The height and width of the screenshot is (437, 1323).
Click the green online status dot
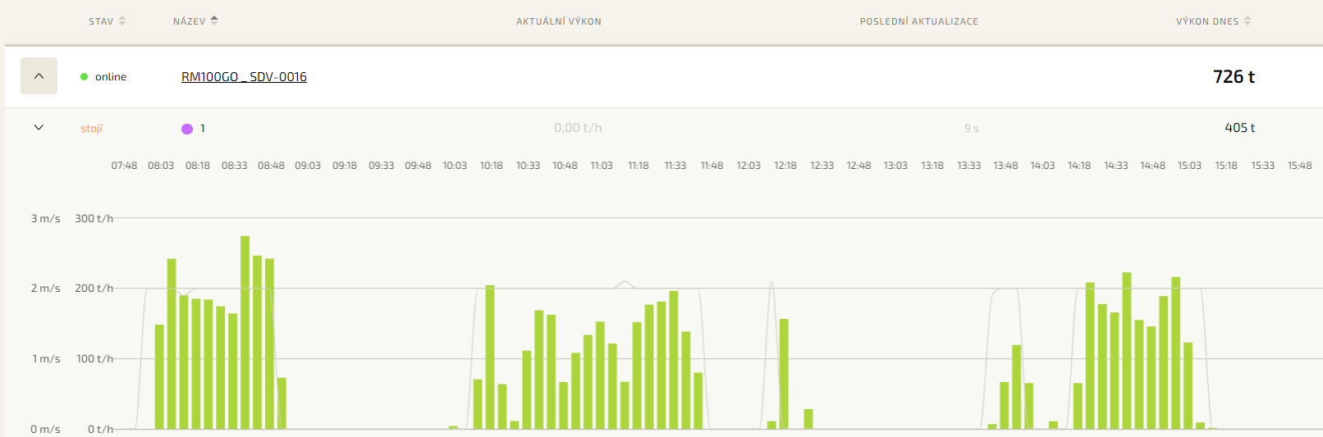pos(84,77)
